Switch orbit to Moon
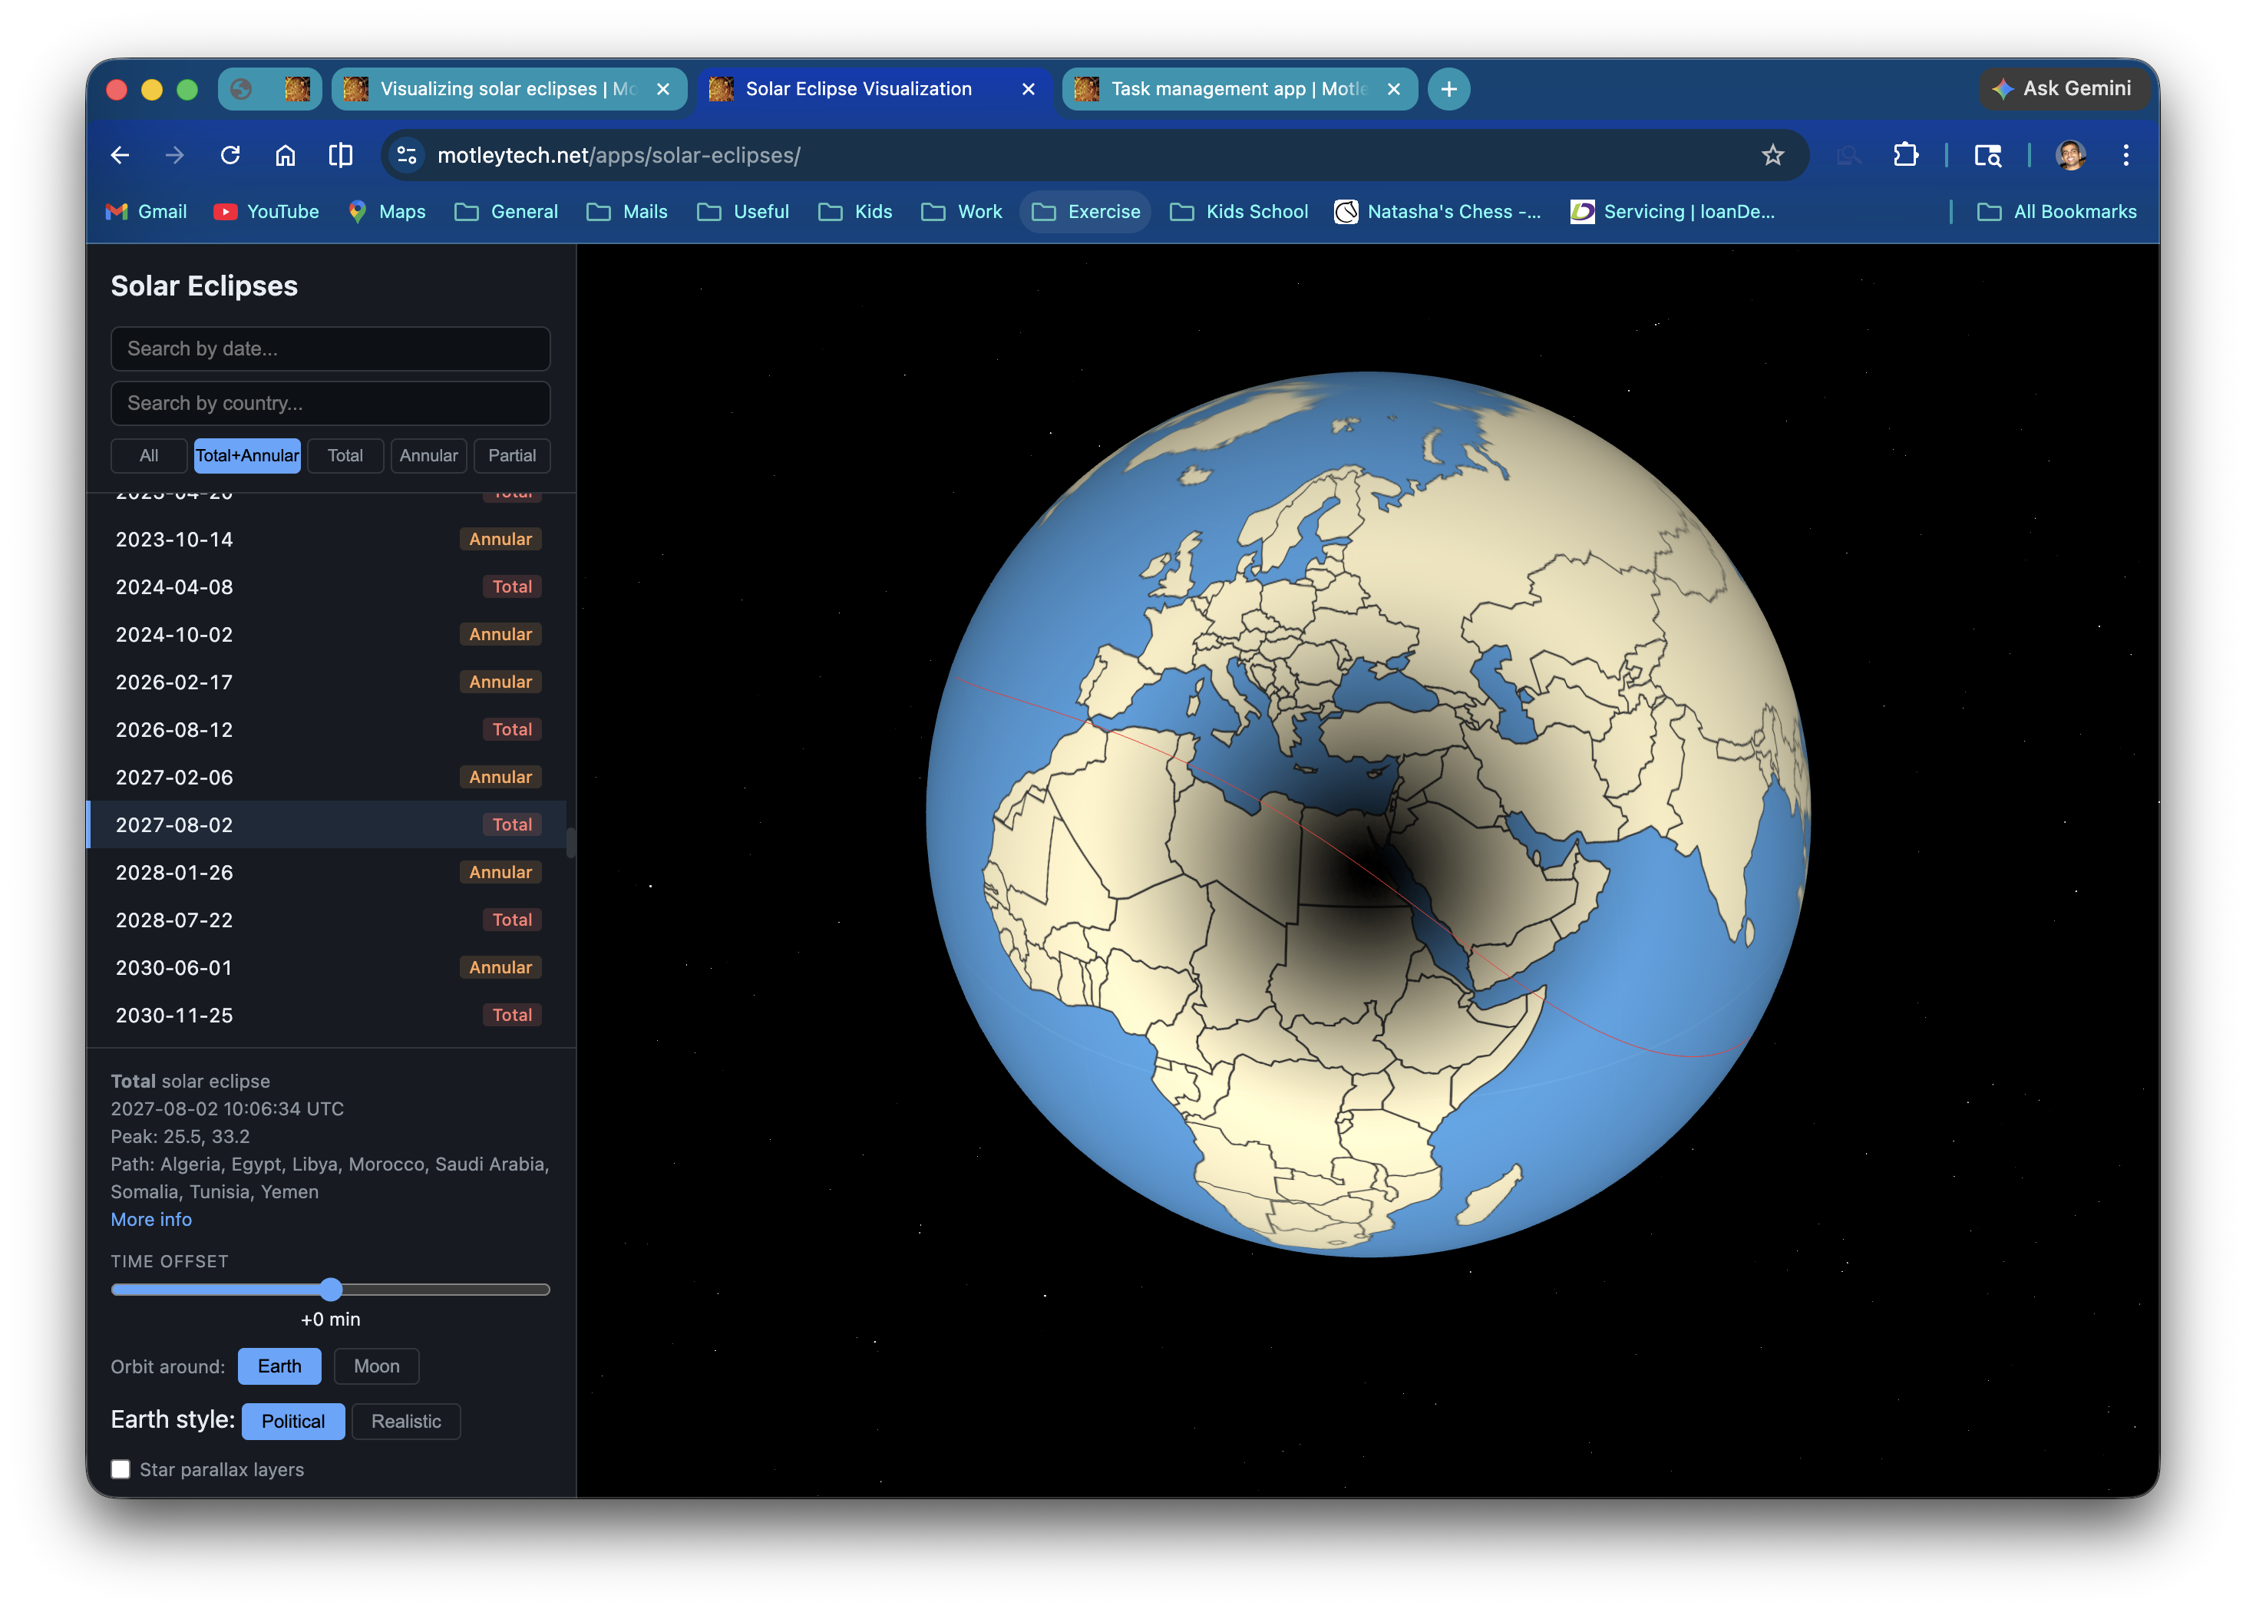The width and height of the screenshot is (2246, 1612). [376, 1366]
